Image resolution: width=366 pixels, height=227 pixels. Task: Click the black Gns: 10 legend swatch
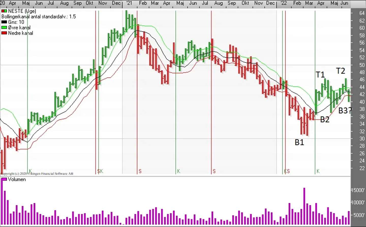tap(4, 22)
